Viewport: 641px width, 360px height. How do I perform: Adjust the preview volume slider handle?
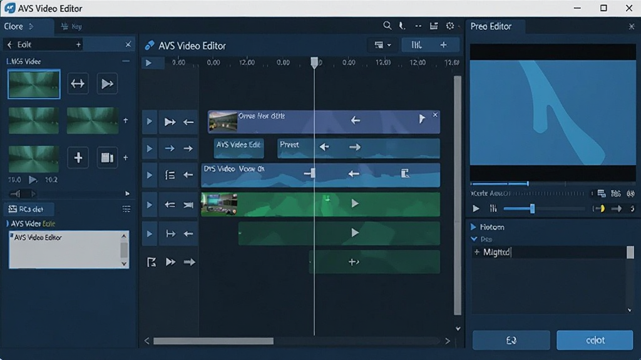[532, 209]
